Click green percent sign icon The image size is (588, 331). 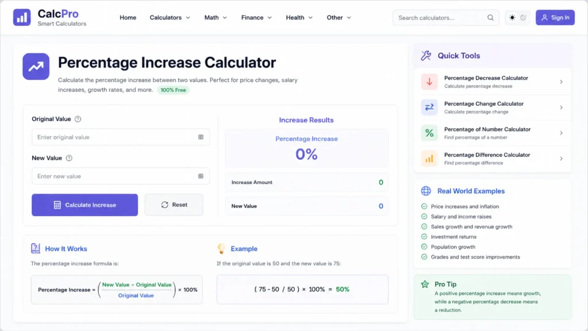(x=429, y=133)
